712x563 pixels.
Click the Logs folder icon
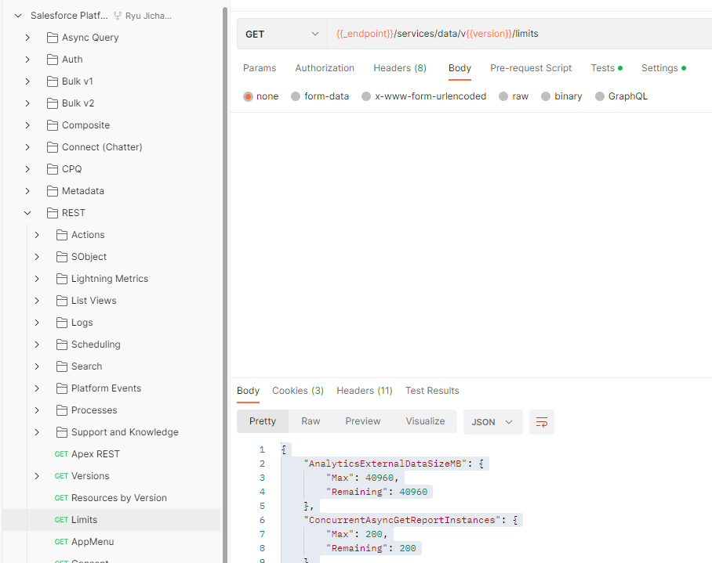point(62,323)
